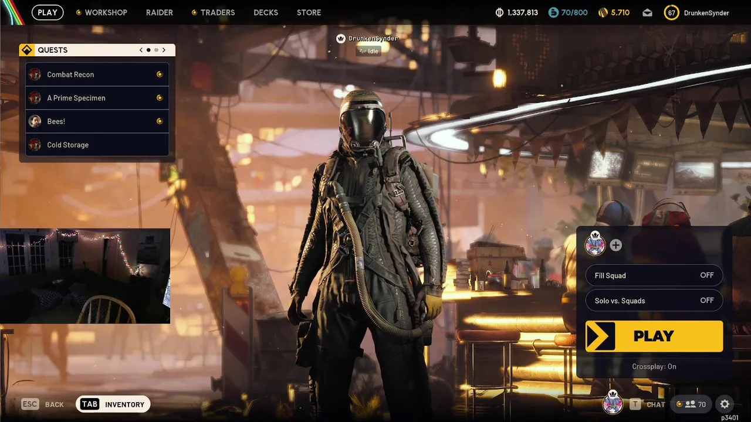Click the coin currency icon beside 1,337,813
This screenshot has width=751, height=422.
[x=500, y=12]
